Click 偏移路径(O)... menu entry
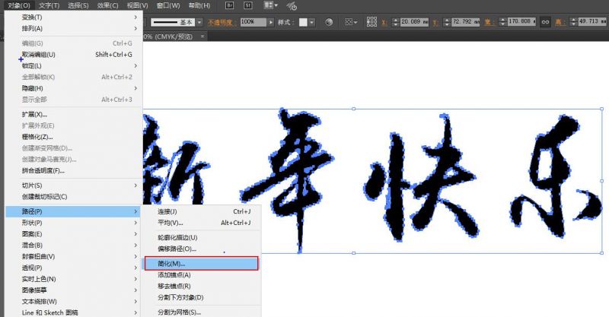Viewport: 609px width, 317px height. tap(177, 249)
